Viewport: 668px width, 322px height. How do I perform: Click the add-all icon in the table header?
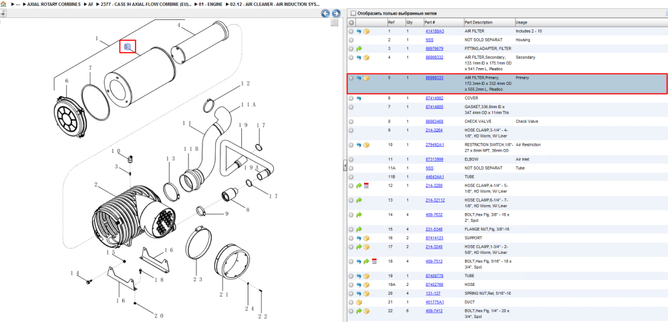tap(351, 23)
